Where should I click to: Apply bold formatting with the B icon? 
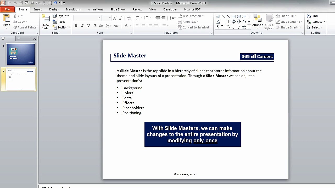76,26
